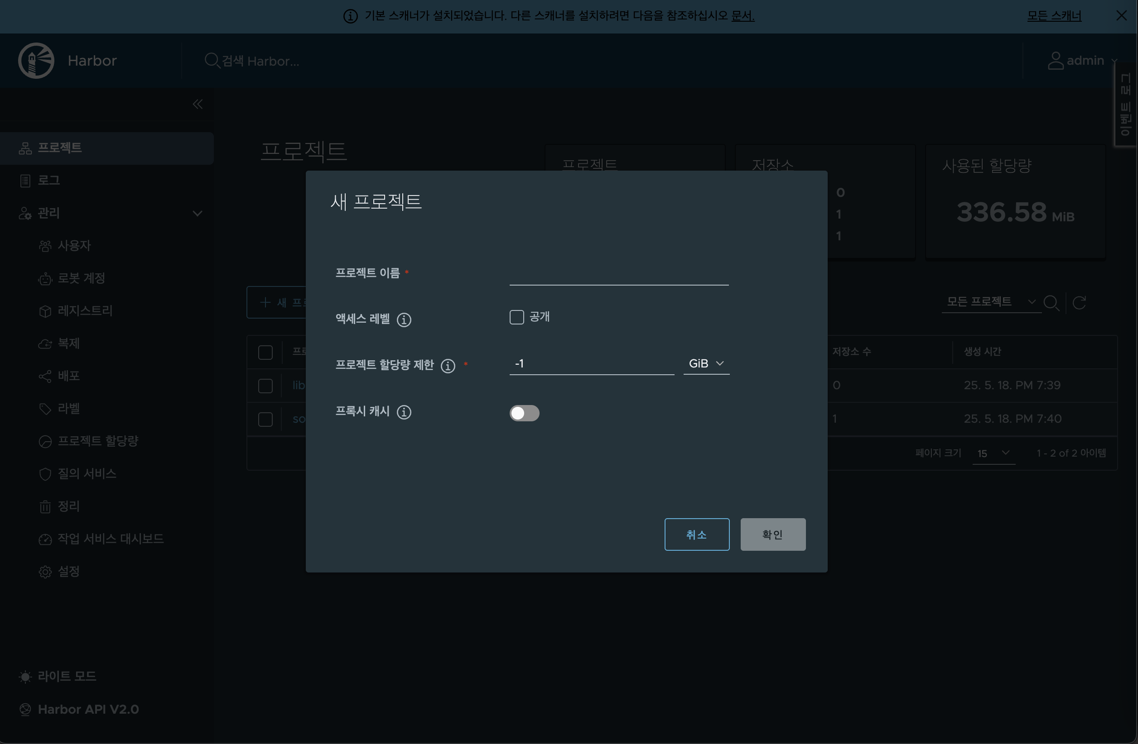Click the project quota limit info icon
Screen dimensions: 1138x744
coord(448,366)
